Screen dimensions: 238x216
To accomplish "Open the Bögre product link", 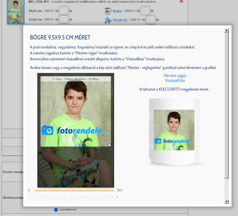I will pyautogui.click(x=117, y=11).
